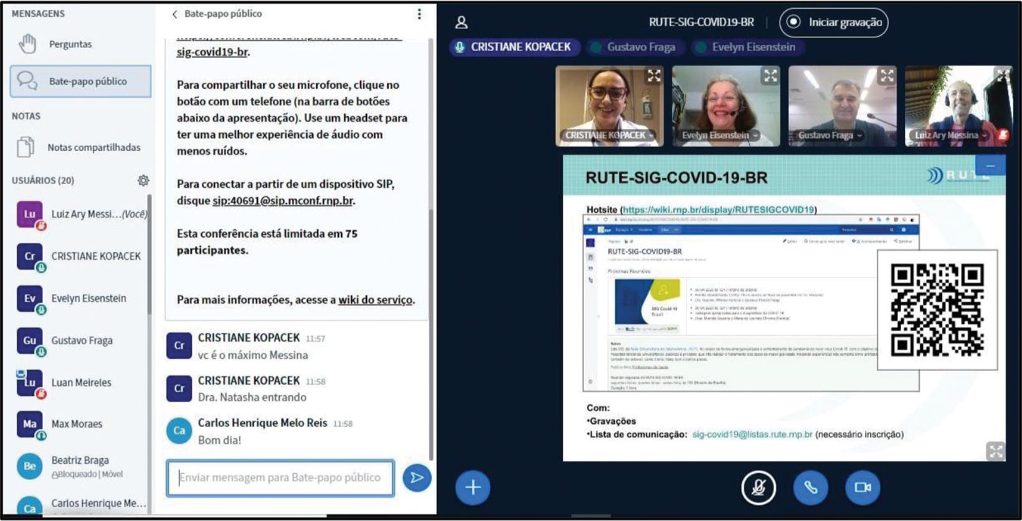Screen dimensions: 1022x521
Task: Make the presentation fullscreen
Action: [x=995, y=451]
